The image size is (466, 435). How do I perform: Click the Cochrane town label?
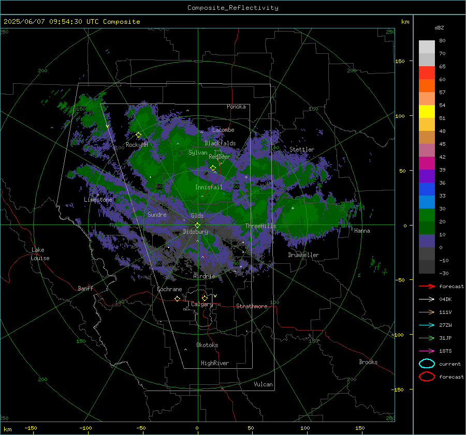[169, 289]
